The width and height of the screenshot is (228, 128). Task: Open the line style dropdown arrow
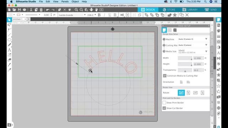click(x=40, y=15)
